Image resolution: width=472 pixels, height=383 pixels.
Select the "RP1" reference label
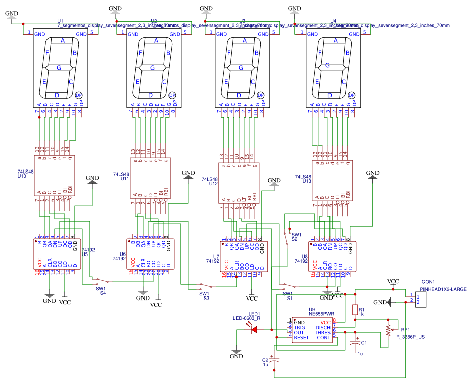pyautogui.click(x=405, y=330)
